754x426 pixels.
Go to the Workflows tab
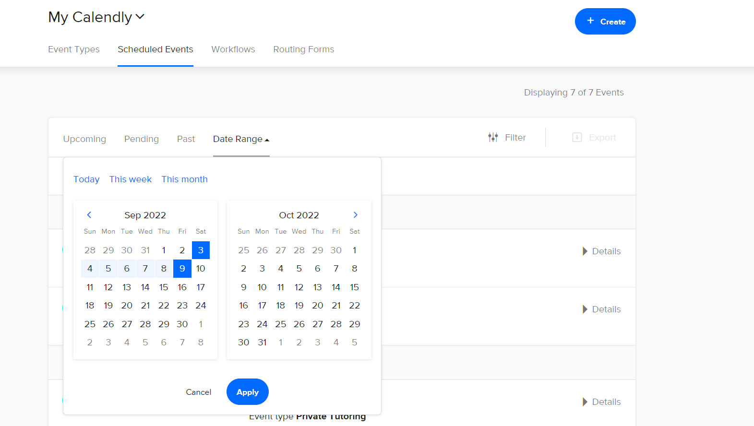tap(233, 49)
